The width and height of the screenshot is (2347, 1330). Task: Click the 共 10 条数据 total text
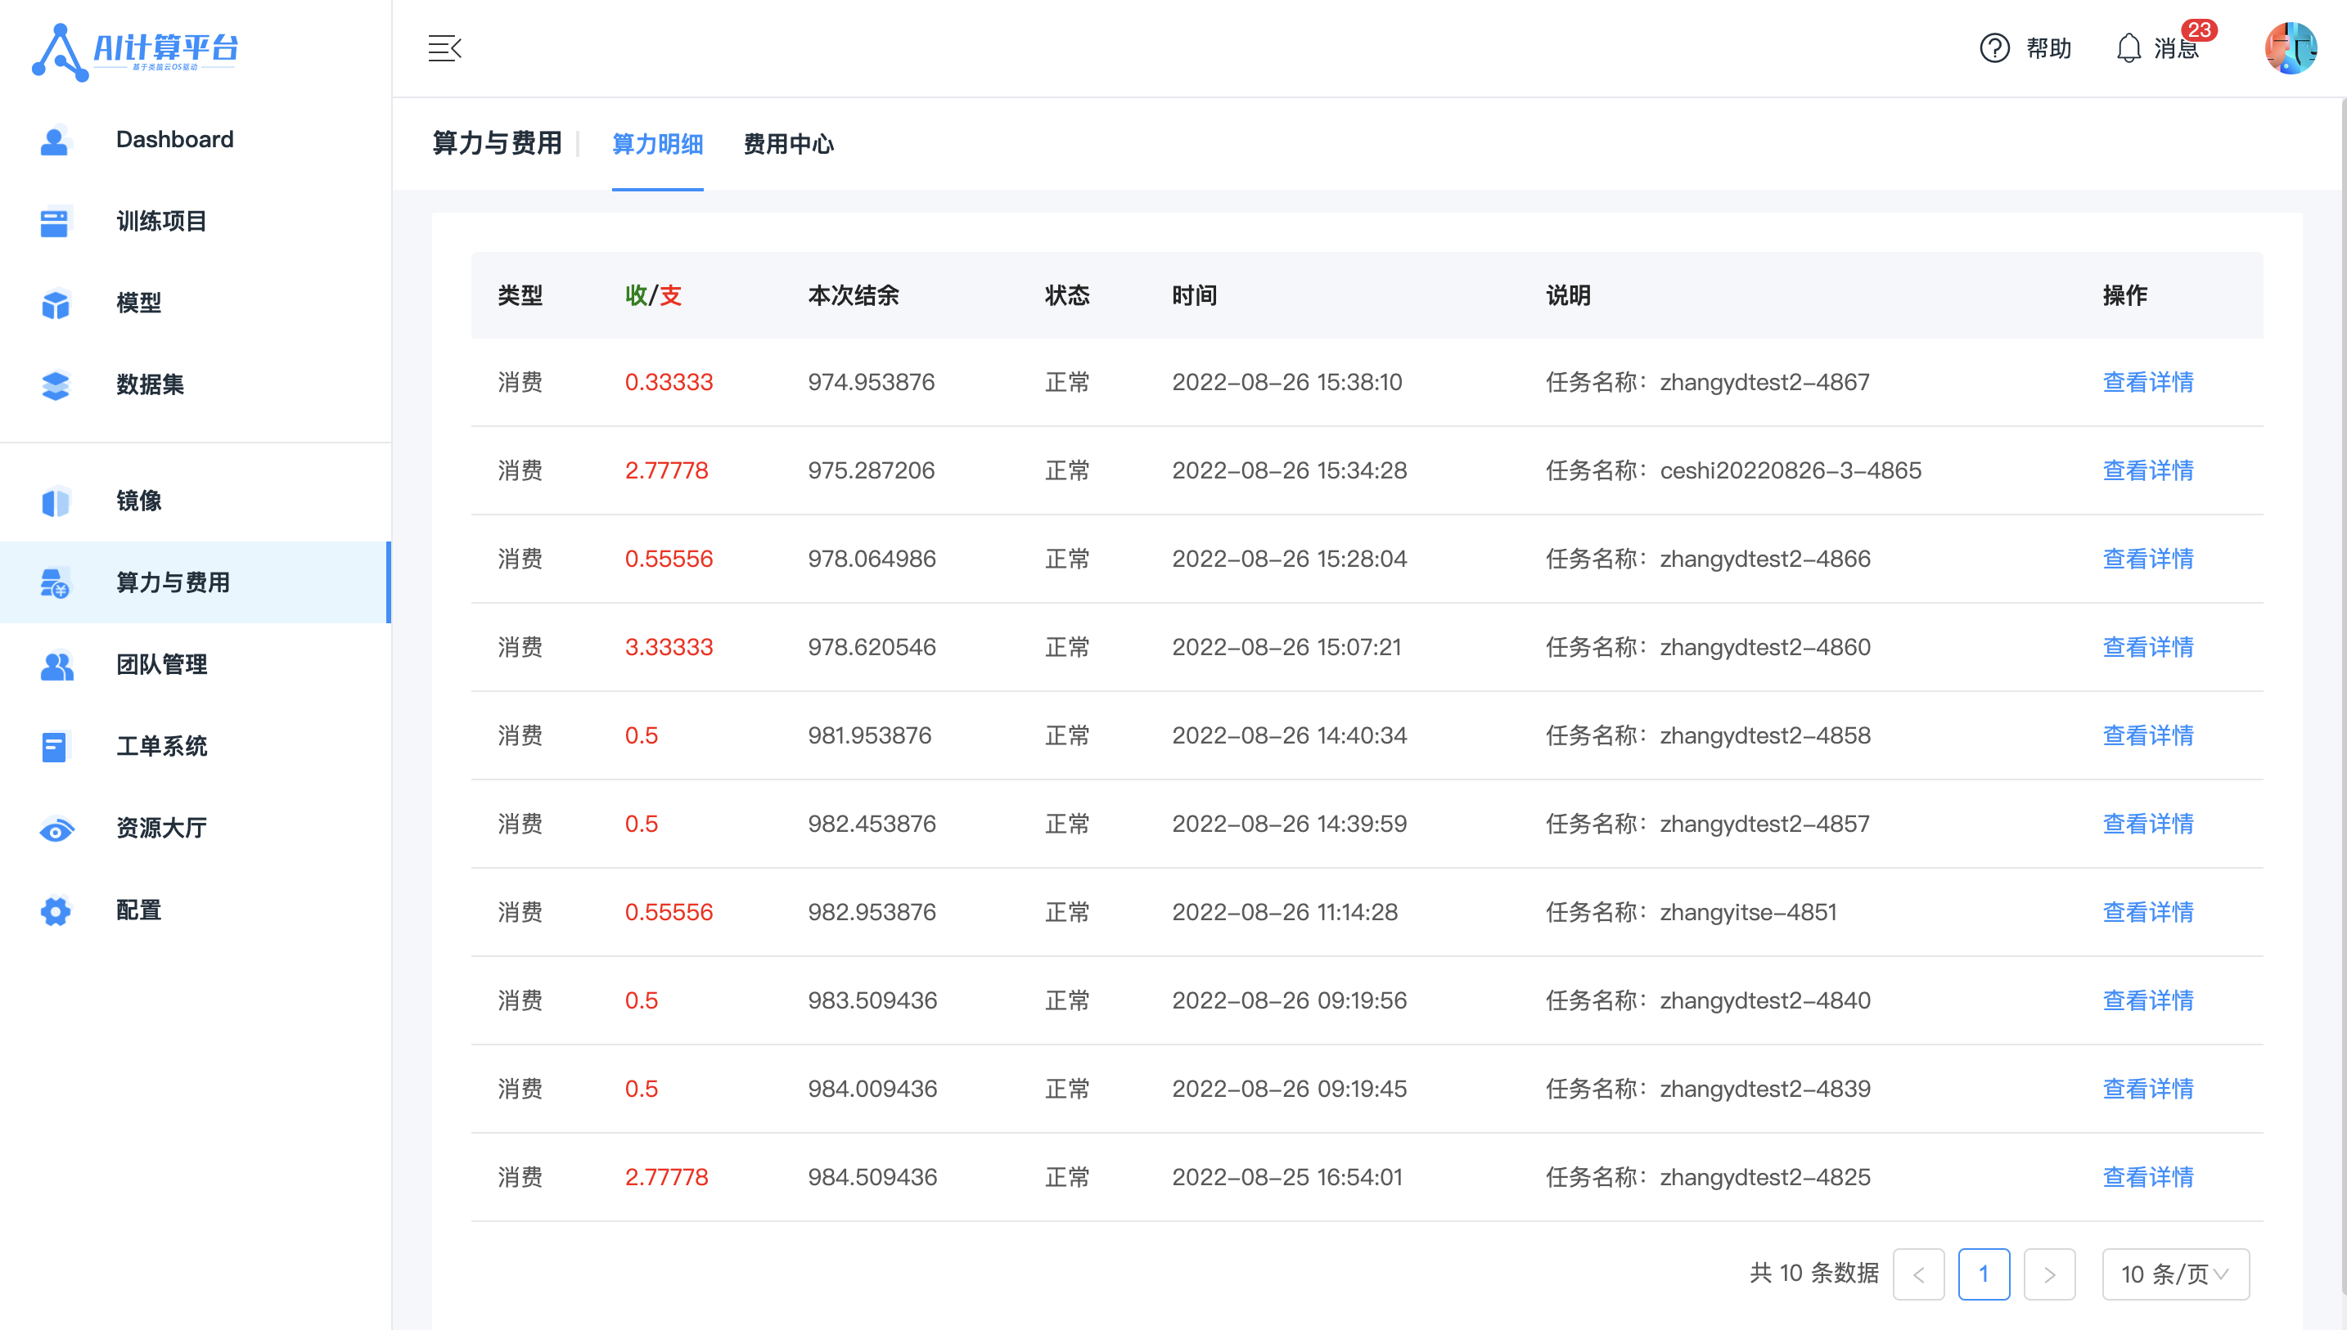coord(1813,1274)
